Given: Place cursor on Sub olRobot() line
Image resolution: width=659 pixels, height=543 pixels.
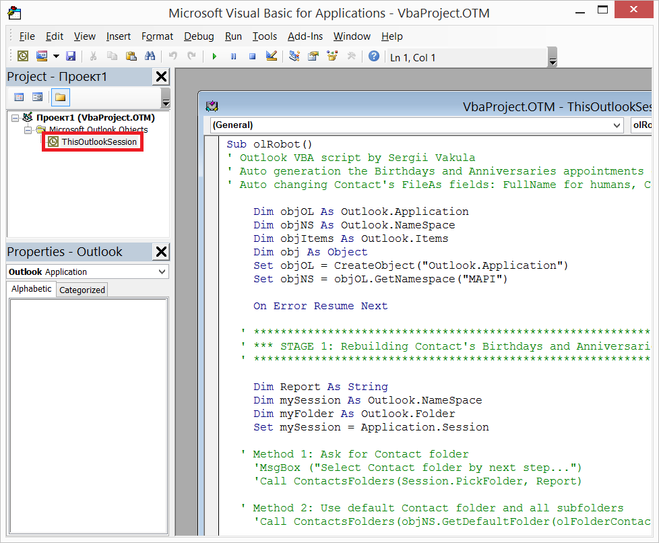Looking at the screenshot, I should click(x=270, y=145).
